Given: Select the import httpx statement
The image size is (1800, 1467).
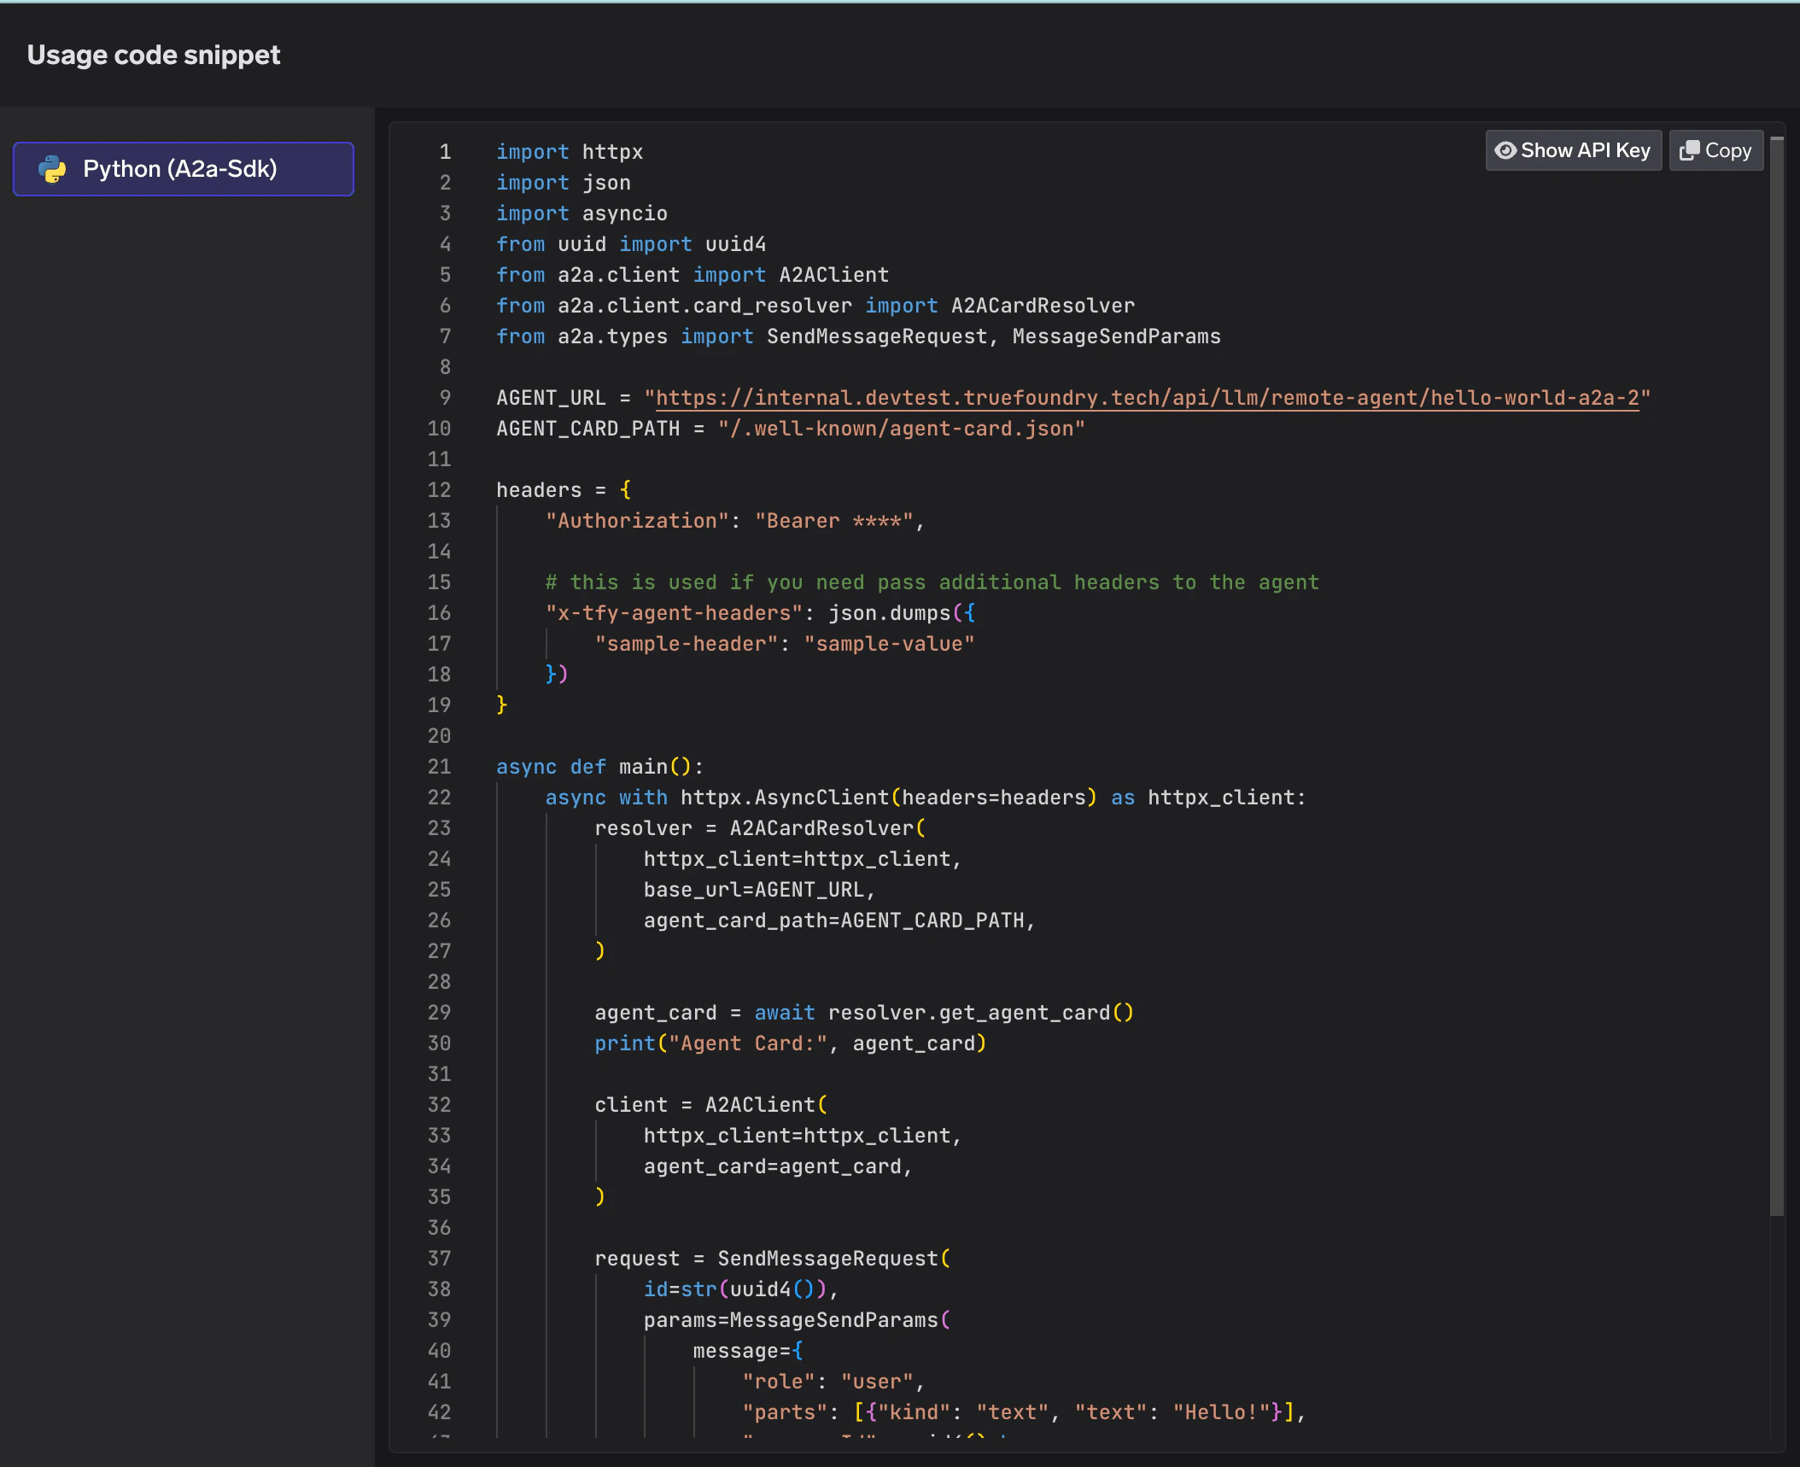Looking at the screenshot, I should (x=570, y=152).
